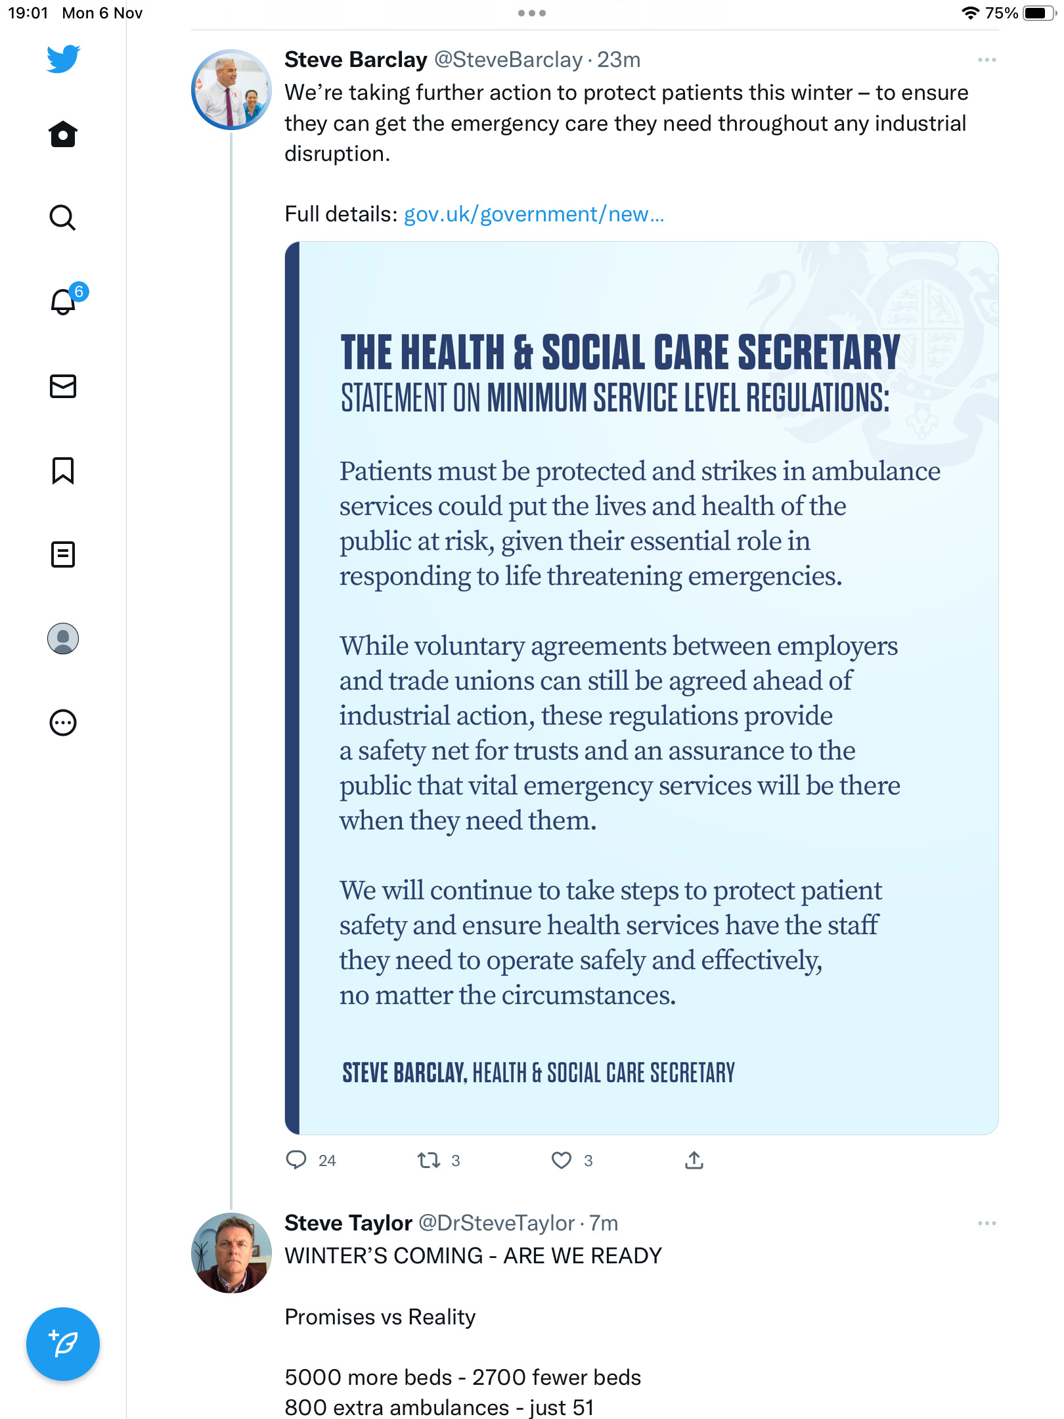
Task: Like Steve Barclay's tweet
Action: 562,1161
